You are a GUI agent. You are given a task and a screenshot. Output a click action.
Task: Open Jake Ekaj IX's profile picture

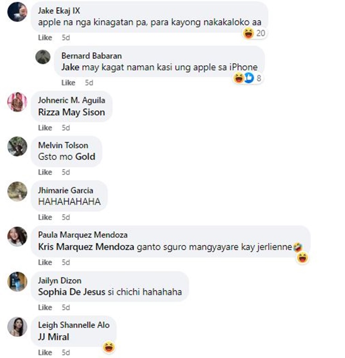[17, 12]
